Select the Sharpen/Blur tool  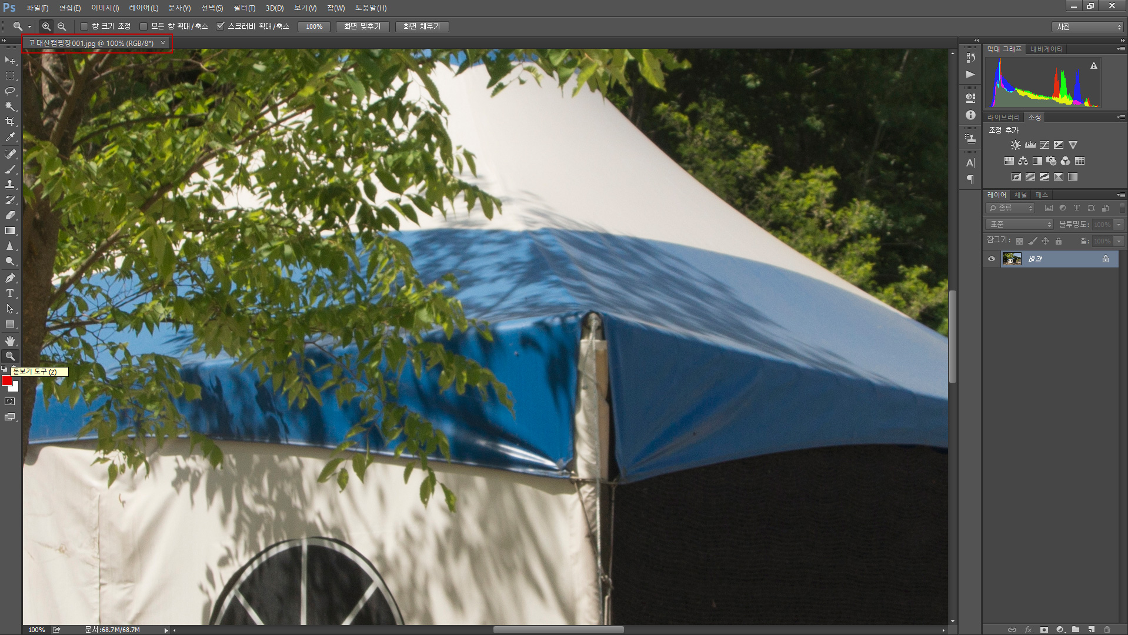click(x=10, y=246)
